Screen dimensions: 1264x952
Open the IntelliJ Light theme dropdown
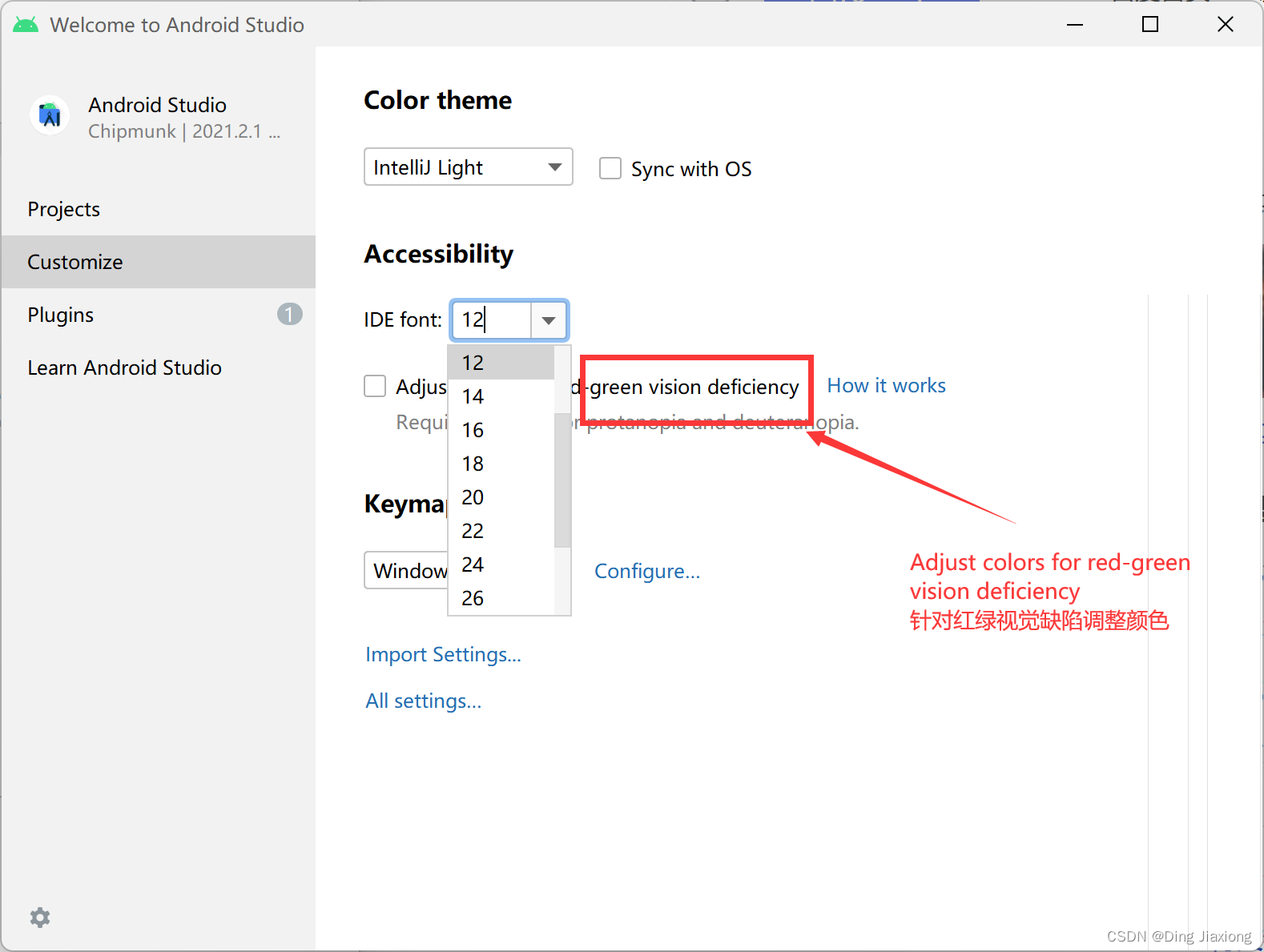coord(469,167)
